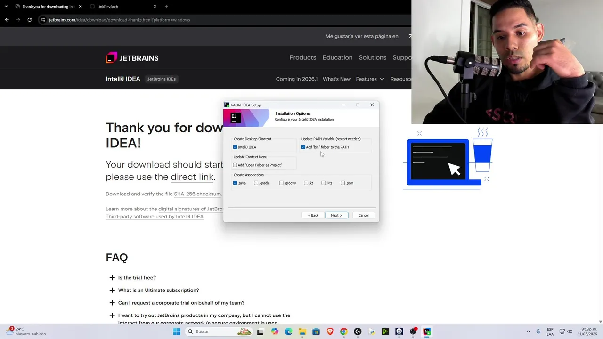Screen dimensions: 603x339
Task: Click the taskbar Buscar search box
Action: (x=218, y=332)
